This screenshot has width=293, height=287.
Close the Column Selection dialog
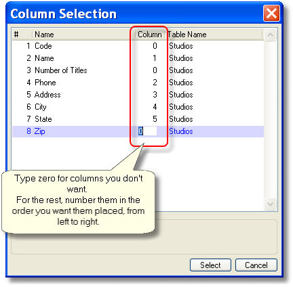click(x=271, y=13)
